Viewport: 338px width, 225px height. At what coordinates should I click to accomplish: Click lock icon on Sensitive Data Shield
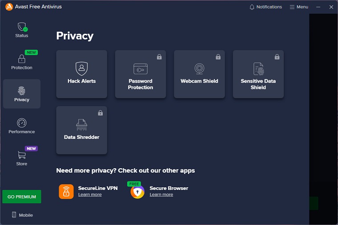pyautogui.click(x=277, y=57)
